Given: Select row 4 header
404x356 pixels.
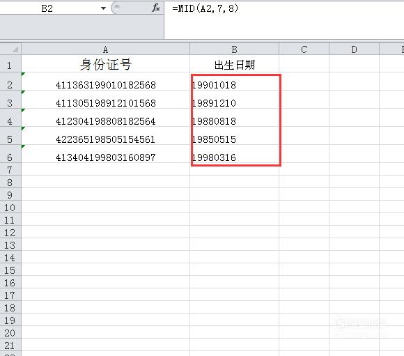Looking at the screenshot, I should pyautogui.click(x=10, y=118).
